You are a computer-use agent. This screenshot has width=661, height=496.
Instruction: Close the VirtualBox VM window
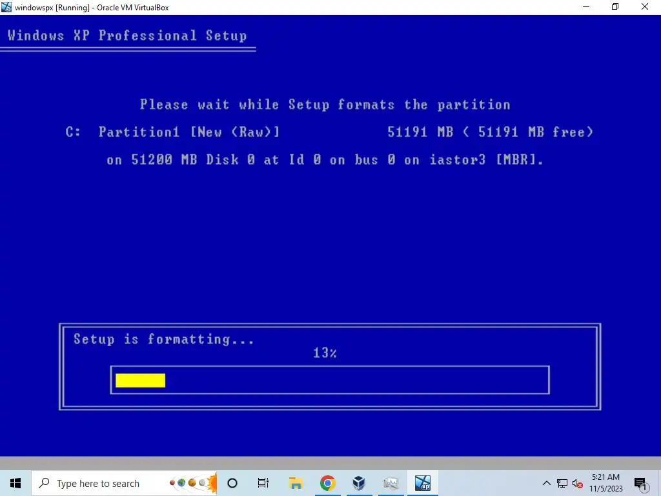click(x=645, y=7)
